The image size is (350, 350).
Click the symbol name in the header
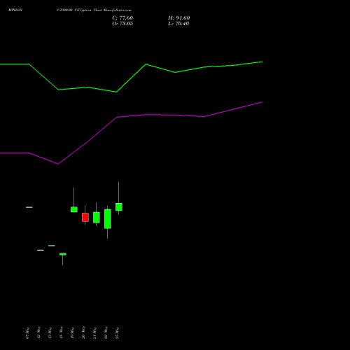tap(15, 10)
